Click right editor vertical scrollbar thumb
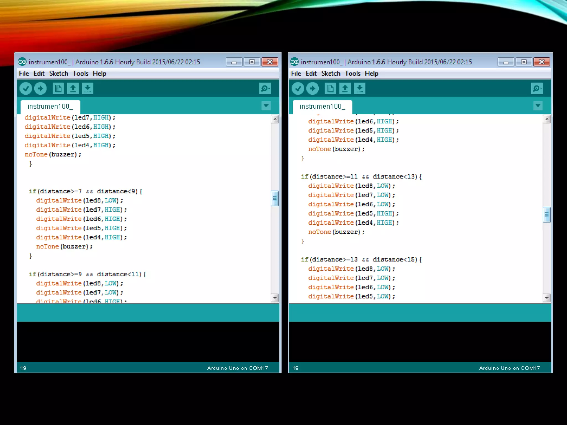Screen dimensions: 567x425 point(547,214)
